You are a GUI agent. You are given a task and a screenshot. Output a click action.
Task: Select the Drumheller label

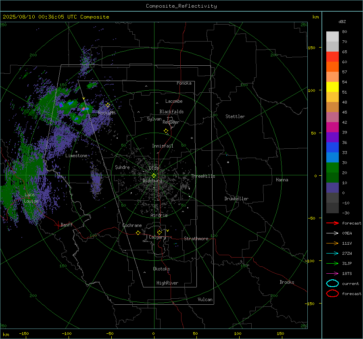coord(236,199)
